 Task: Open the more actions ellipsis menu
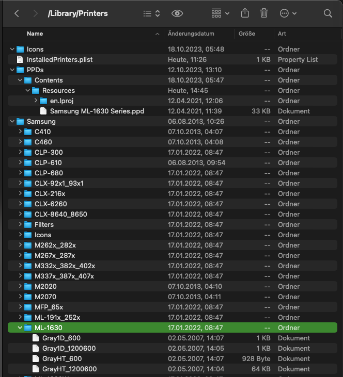point(287,13)
